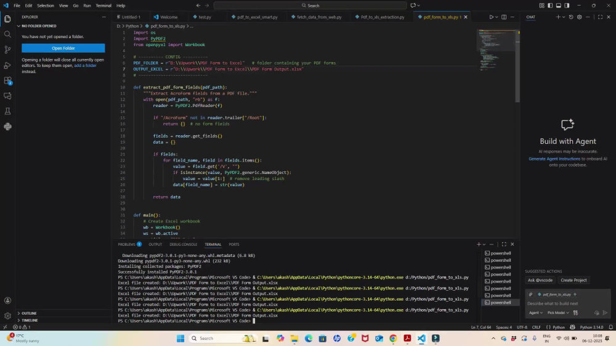This screenshot has height=346, width=616.
Task: Open new chat dropdown arrow
Action: tap(564, 17)
